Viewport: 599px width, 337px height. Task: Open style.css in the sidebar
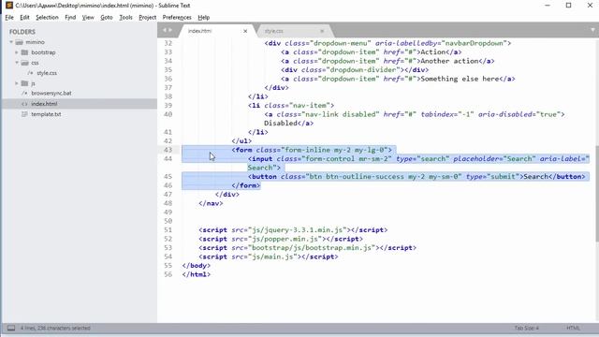coord(47,73)
